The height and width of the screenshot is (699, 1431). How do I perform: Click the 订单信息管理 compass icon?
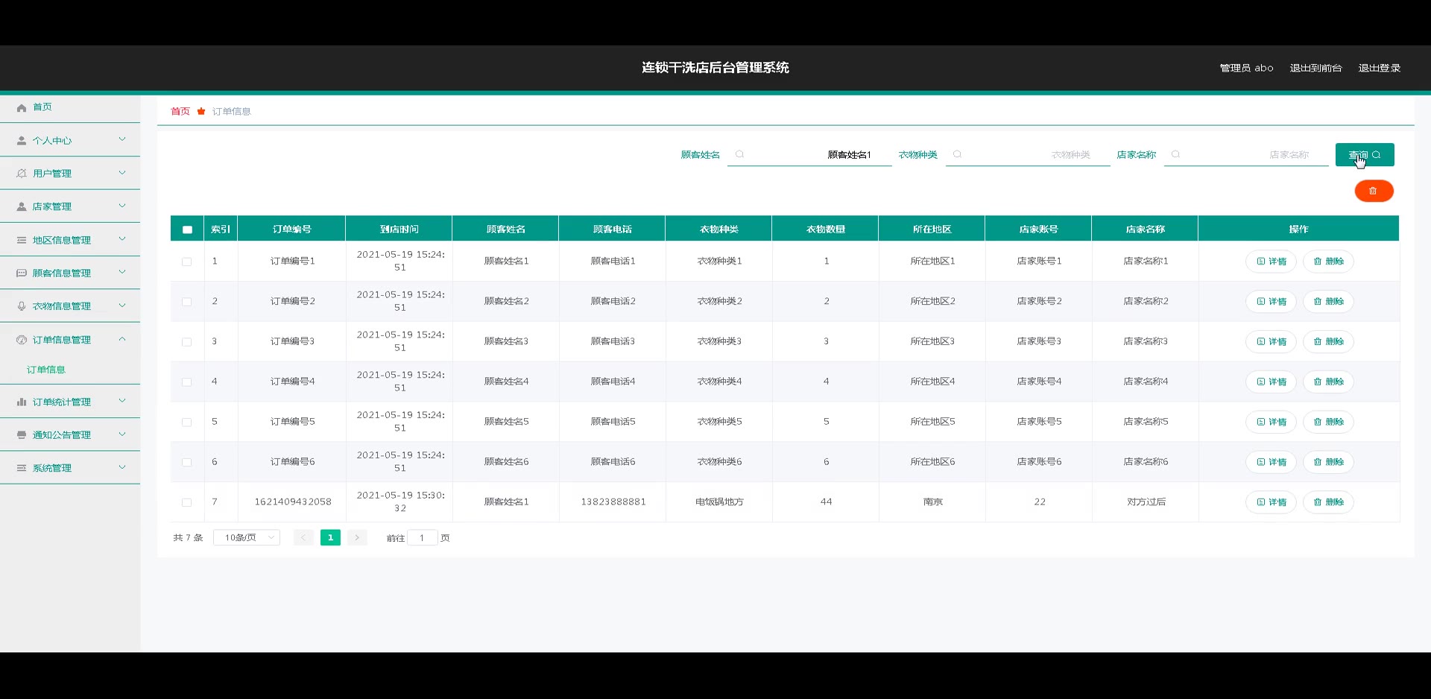[22, 340]
